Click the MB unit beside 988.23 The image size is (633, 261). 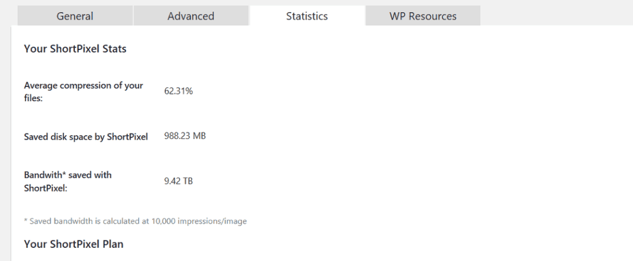199,136
